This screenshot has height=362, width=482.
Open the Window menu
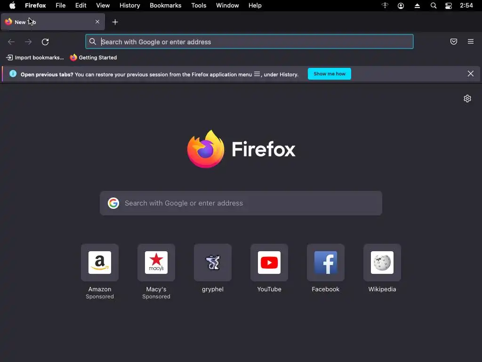click(227, 6)
